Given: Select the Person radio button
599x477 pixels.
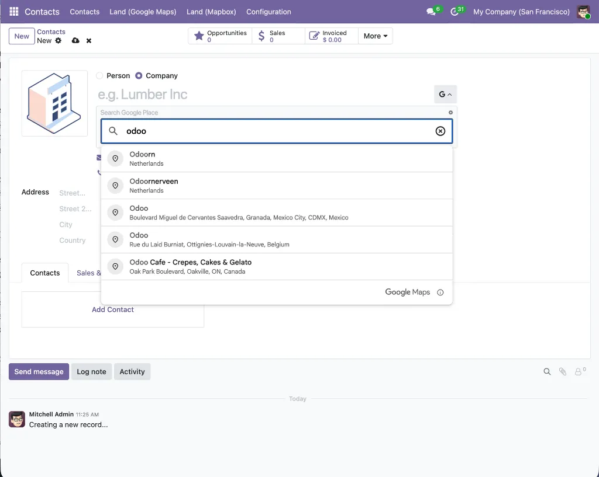Looking at the screenshot, I should tap(99, 75).
